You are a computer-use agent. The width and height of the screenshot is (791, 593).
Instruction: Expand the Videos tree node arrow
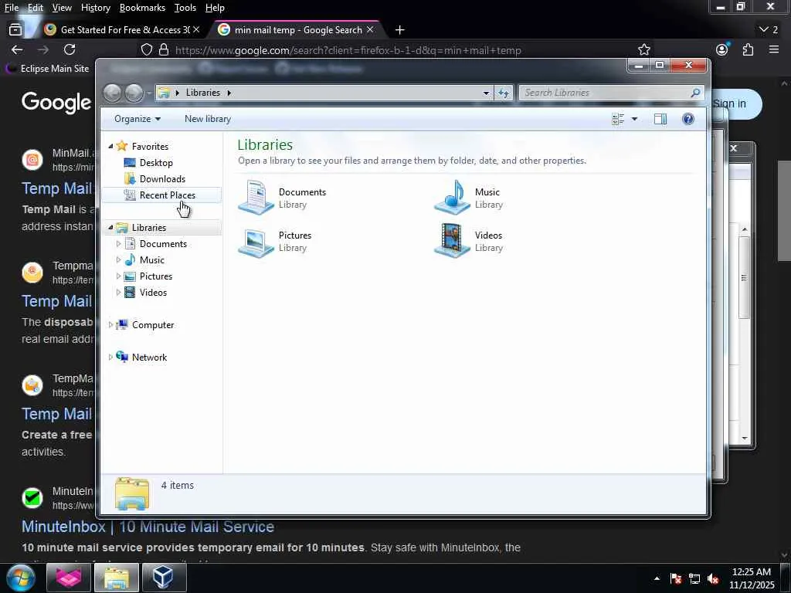click(x=118, y=292)
